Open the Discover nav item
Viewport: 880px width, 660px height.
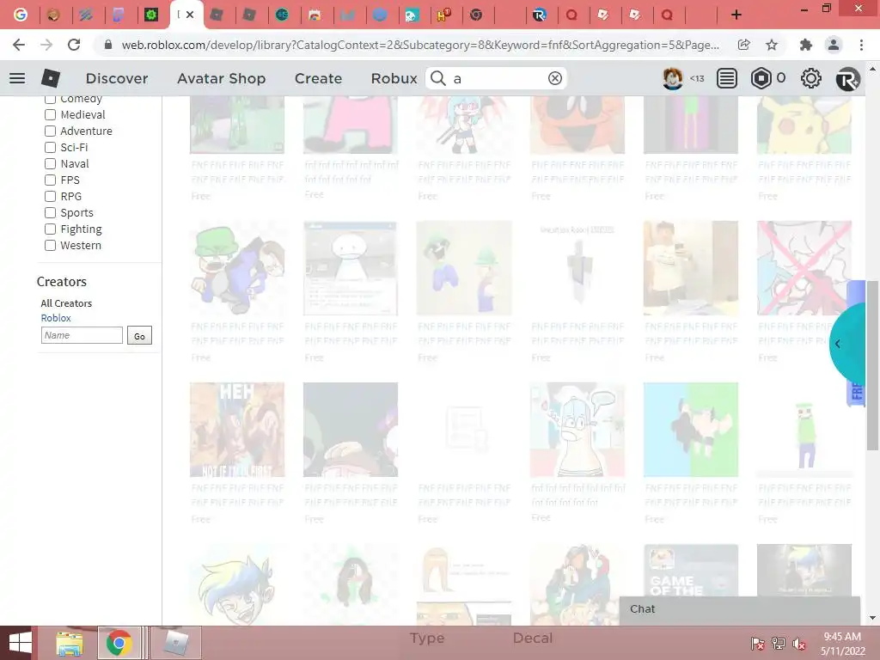[x=117, y=78]
